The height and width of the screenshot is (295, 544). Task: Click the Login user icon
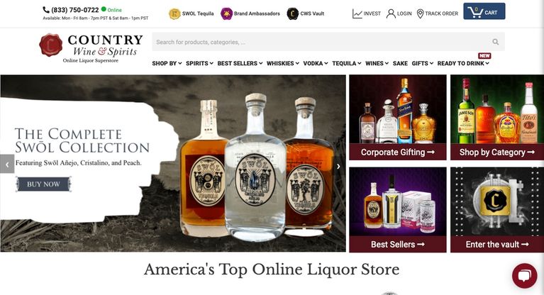[391, 13]
